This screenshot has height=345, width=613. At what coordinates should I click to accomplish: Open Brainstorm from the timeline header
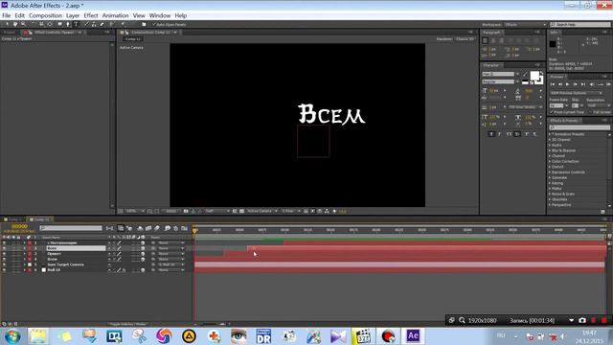click(168, 228)
